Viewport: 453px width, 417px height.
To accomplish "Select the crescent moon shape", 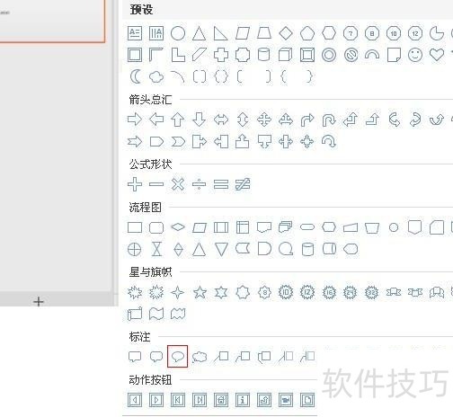I will tap(136, 76).
